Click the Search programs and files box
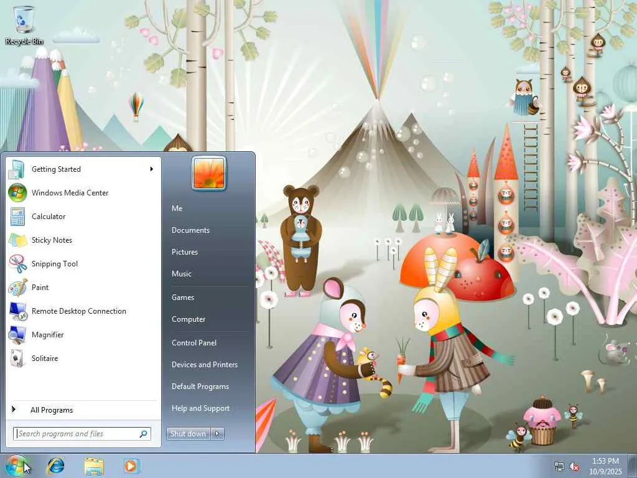Image resolution: width=637 pixels, height=478 pixels. tap(81, 434)
